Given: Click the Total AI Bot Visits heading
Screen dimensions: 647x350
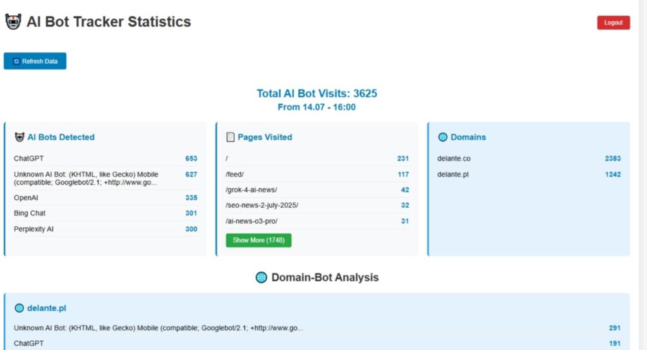Looking at the screenshot, I should pos(317,94).
